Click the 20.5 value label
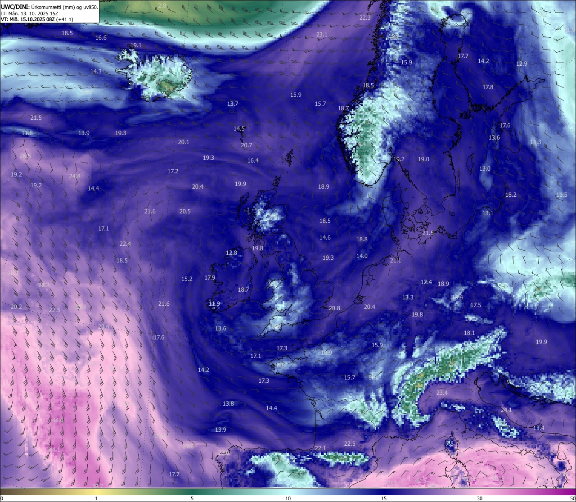This screenshot has height=502, width=576. [x=185, y=212]
